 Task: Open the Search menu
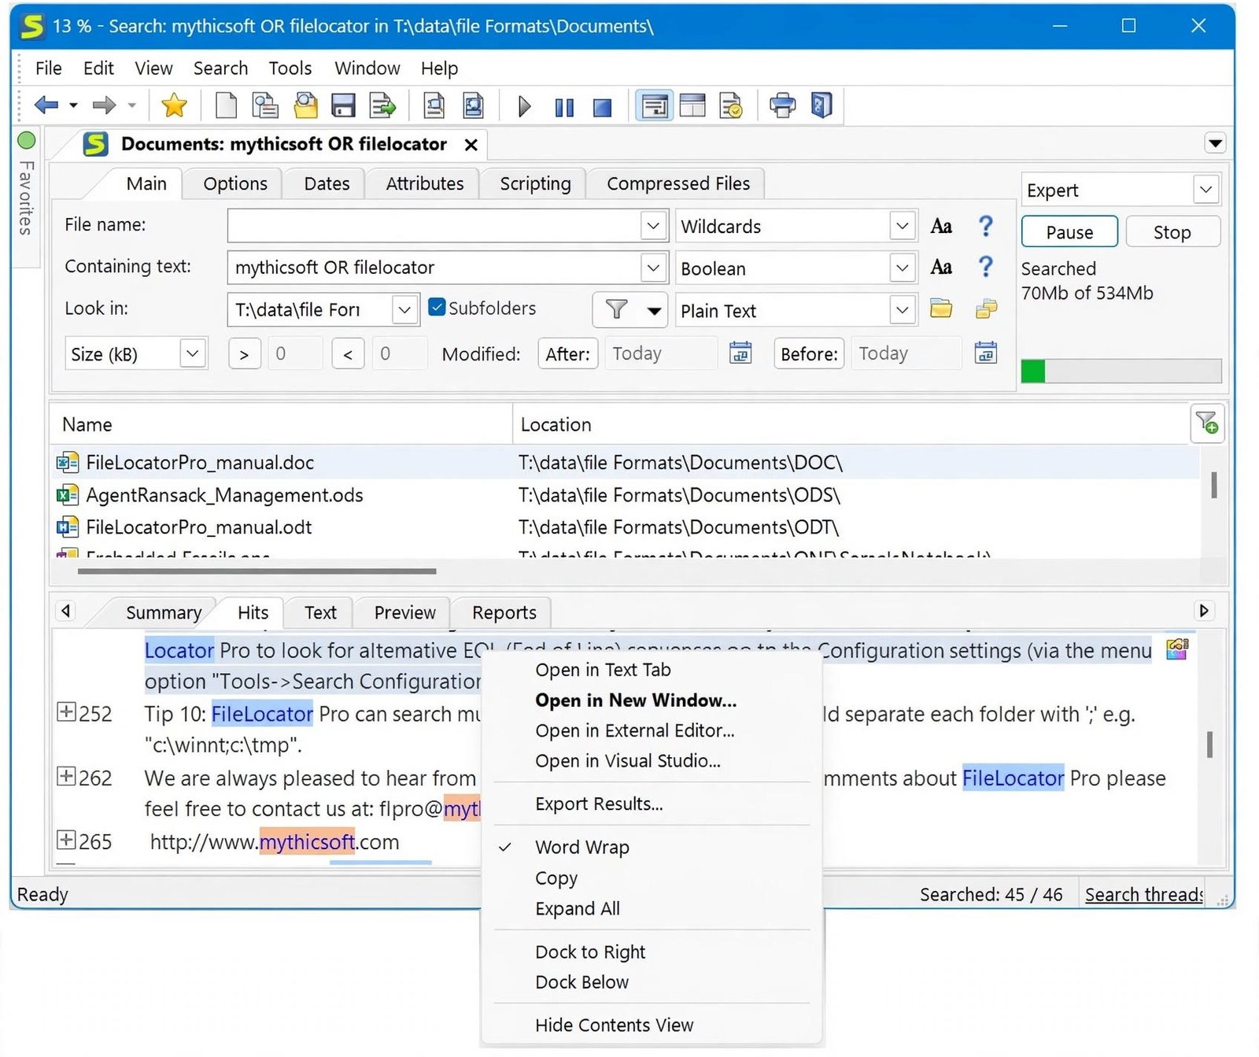pos(220,68)
